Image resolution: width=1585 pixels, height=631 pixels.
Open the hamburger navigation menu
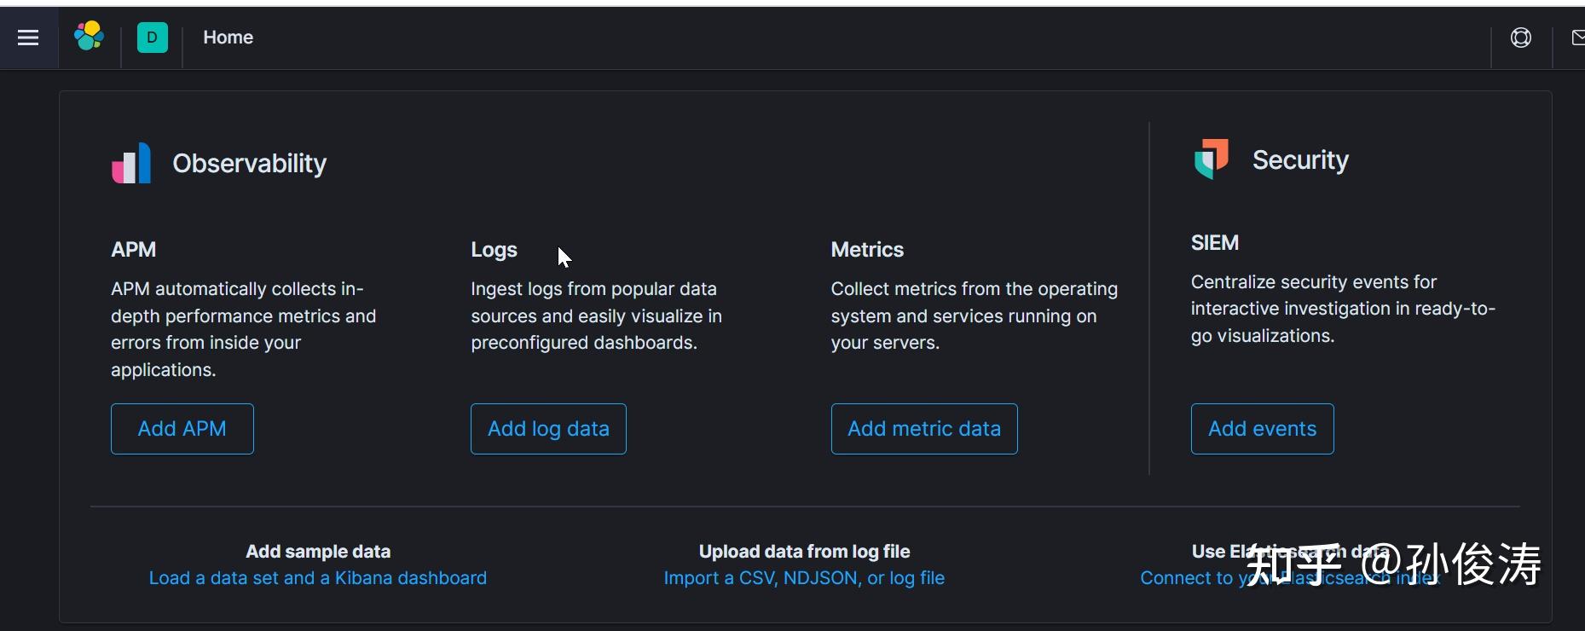tap(28, 38)
